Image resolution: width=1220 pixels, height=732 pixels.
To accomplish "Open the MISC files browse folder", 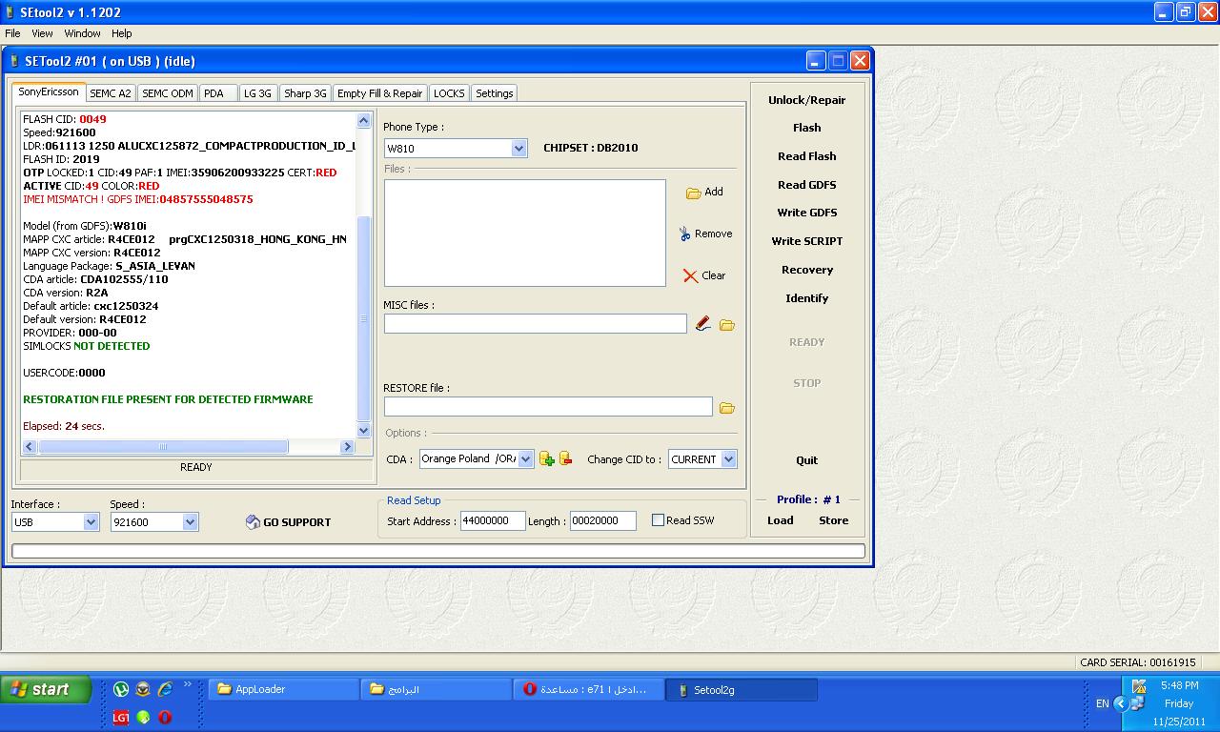I will (727, 325).
